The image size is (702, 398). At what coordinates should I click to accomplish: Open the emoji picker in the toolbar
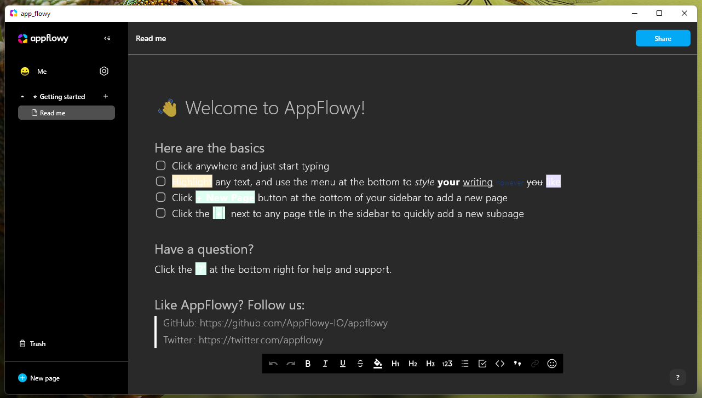[551, 363]
